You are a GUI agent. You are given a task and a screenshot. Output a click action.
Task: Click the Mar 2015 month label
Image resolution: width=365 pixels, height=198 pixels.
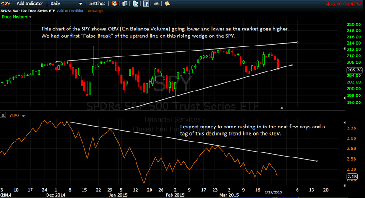229,195
